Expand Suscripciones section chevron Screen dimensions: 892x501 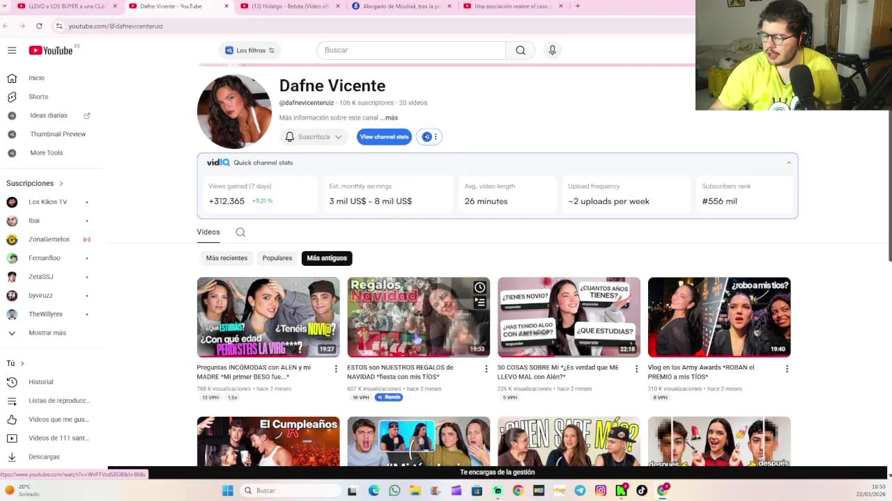click(61, 184)
